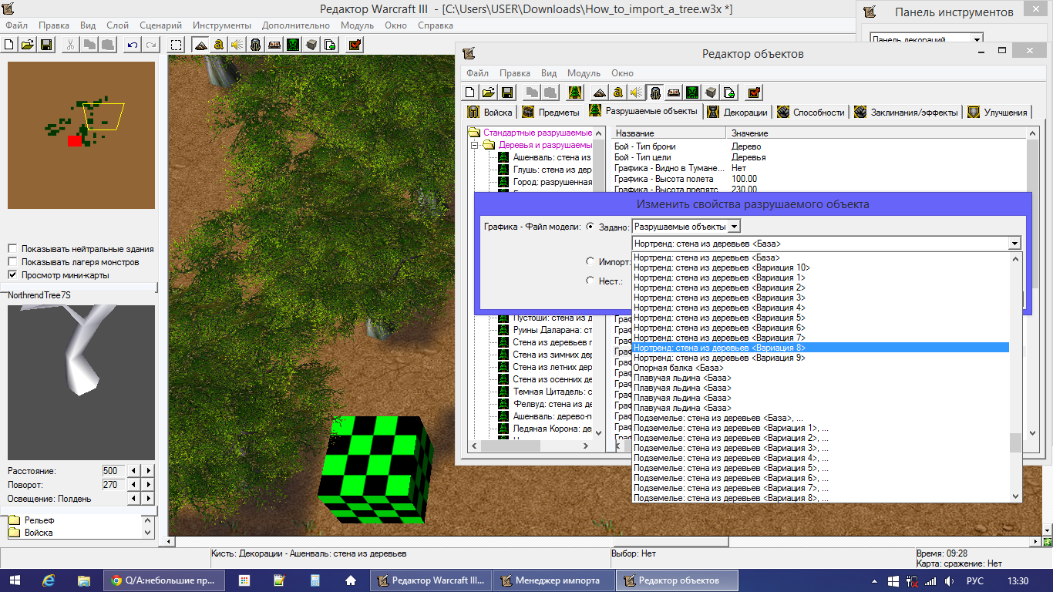Viewport: 1053px width, 592px height.
Task: Collapse Деревья и разрушаемые tree node
Action: pyautogui.click(x=476, y=145)
